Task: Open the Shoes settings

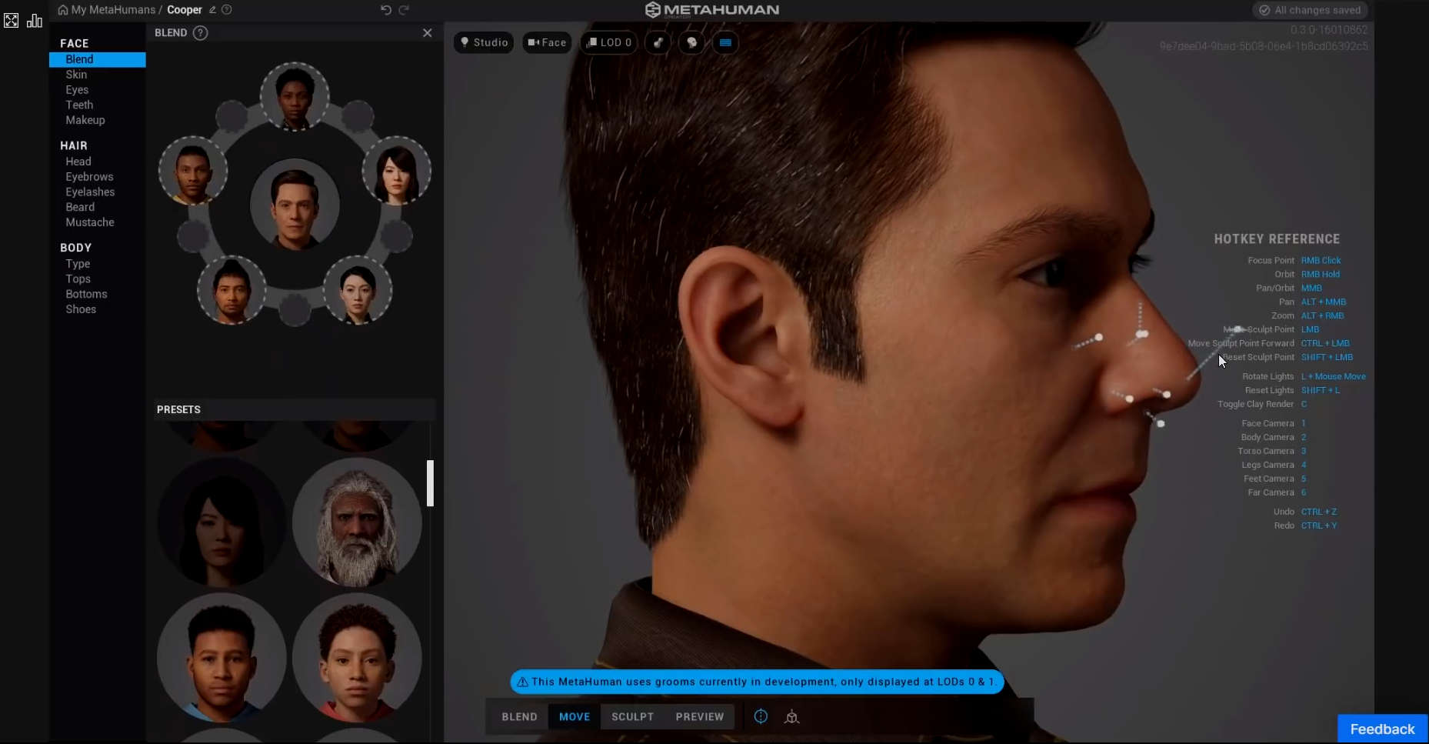Action: point(81,309)
